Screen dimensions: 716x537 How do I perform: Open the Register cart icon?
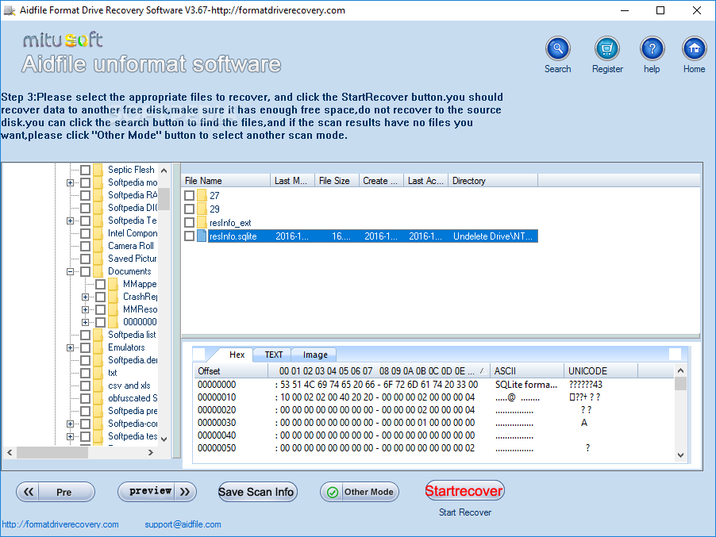click(x=607, y=48)
